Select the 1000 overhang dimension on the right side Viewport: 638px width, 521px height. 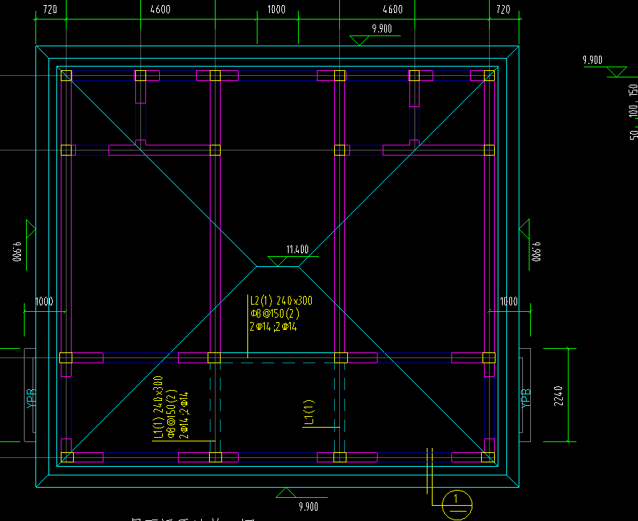point(509,301)
